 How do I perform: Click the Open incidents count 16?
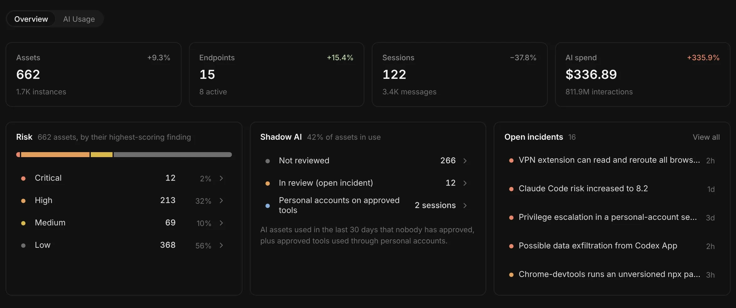point(572,137)
